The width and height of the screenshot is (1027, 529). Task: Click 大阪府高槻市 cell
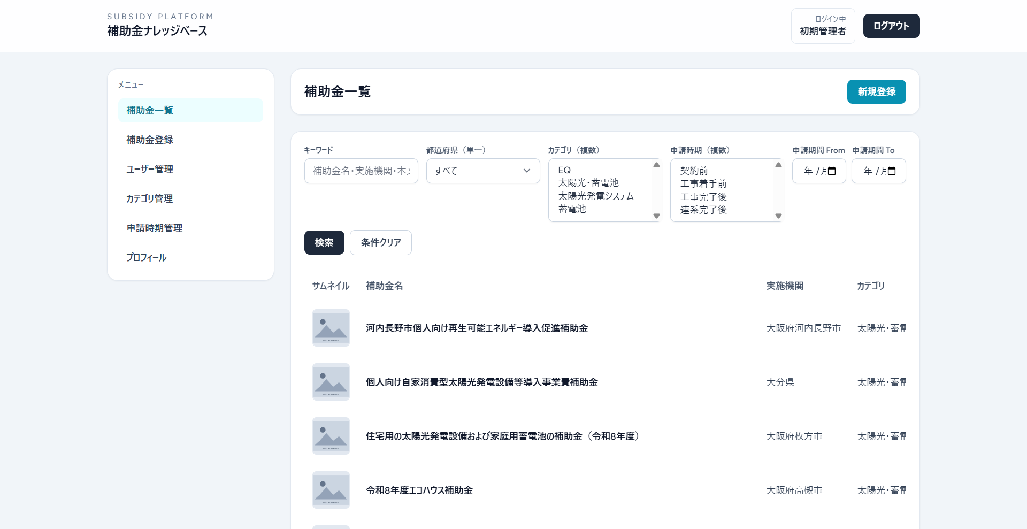pyautogui.click(x=794, y=490)
